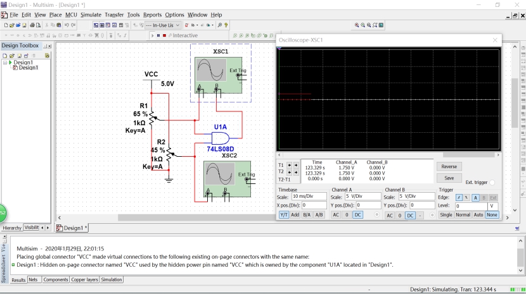Click T1 cursor right arrow
This screenshot has width=526, height=294.
(x=296, y=165)
